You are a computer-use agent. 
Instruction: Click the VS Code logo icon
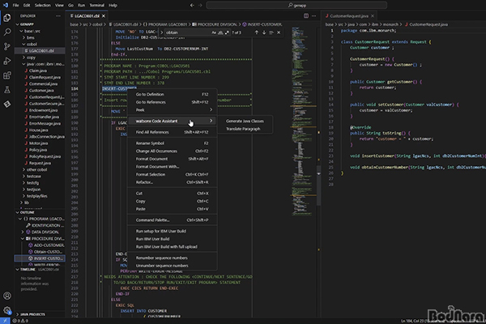[x=6, y=6]
